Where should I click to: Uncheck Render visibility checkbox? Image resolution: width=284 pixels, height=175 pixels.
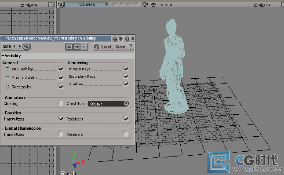pyautogui.click(x=61, y=77)
